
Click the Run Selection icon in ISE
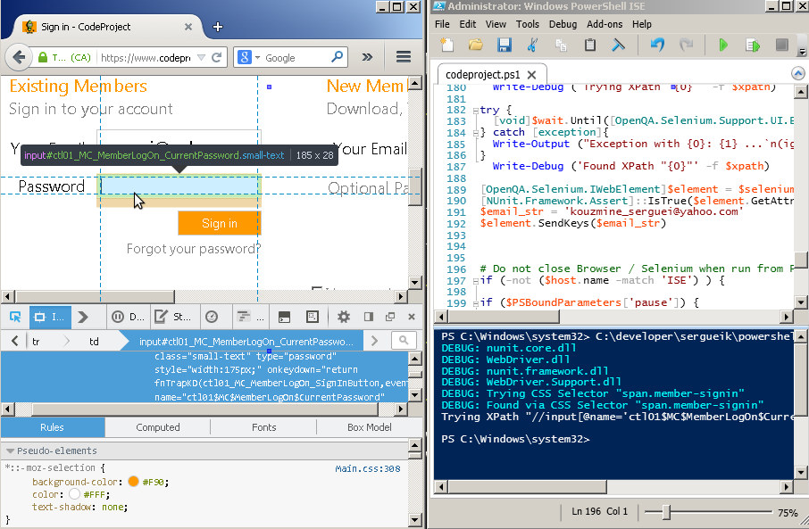coord(753,45)
